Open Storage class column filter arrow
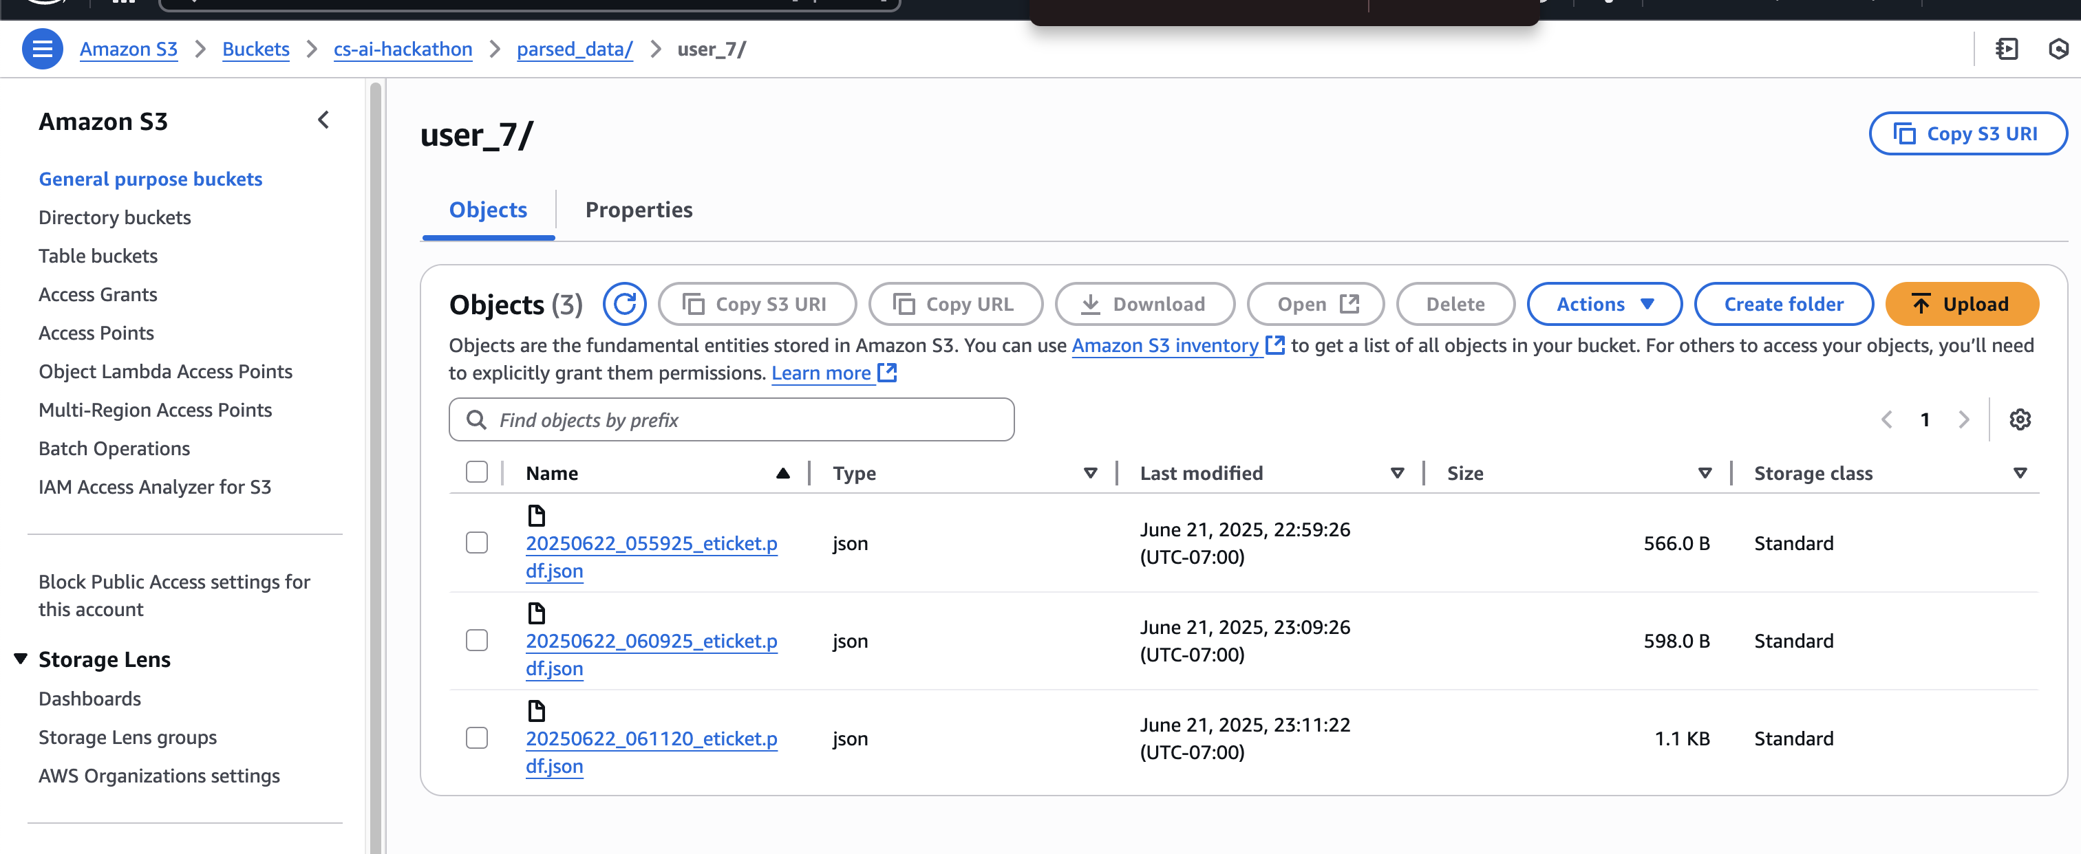The width and height of the screenshot is (2081, 854). (x=2020, y=473)
